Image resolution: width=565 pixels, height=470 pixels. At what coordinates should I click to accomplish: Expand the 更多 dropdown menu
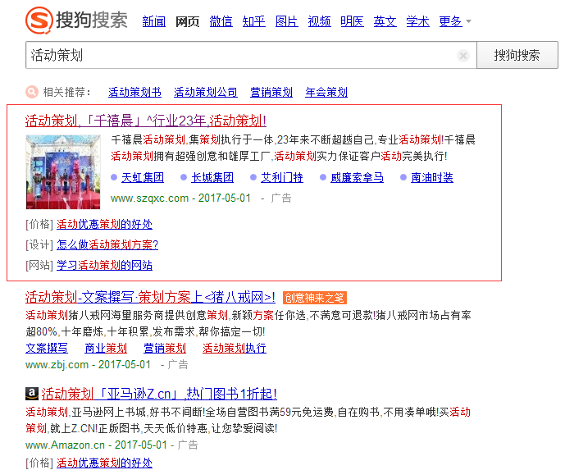[455, 21]
